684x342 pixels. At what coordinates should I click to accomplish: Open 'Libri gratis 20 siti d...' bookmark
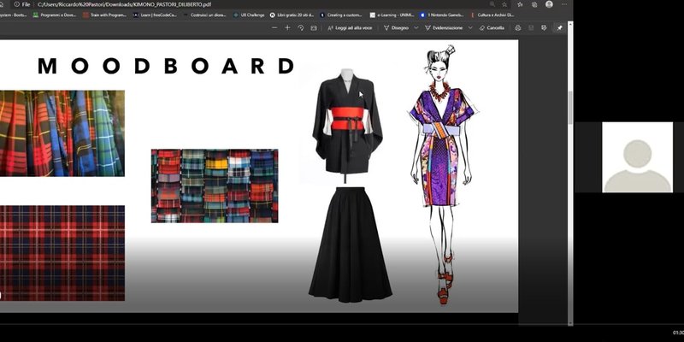click(292, 15)
